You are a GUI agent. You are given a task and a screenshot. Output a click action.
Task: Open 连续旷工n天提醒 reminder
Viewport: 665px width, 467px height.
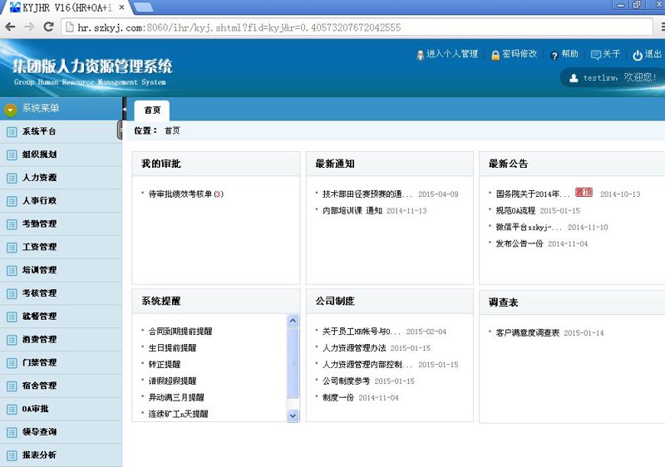(x=178, y=414)
